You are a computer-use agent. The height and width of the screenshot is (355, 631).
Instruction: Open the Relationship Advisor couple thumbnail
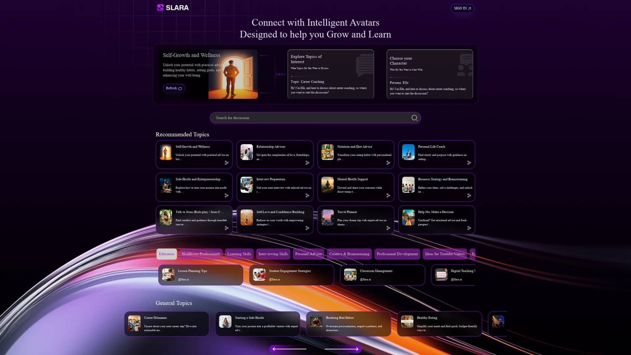point(246,152)
